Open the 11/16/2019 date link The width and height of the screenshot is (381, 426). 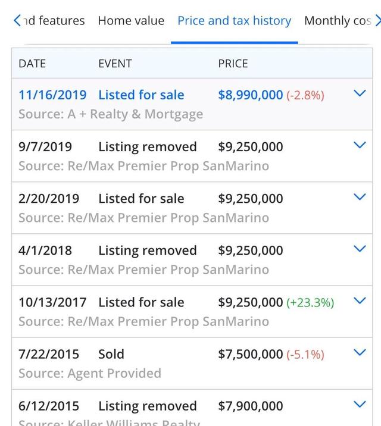tap(52, 95)
